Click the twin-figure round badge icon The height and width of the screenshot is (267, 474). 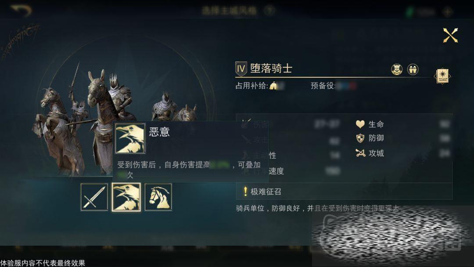[413, 69]
